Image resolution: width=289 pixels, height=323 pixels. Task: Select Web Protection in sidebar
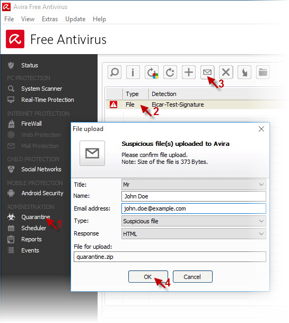41,135
